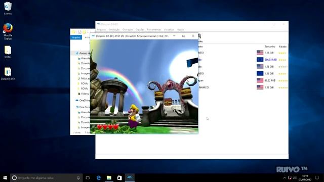Open Task View on taskbar
The image size is (324, 182).
(88, 177)
